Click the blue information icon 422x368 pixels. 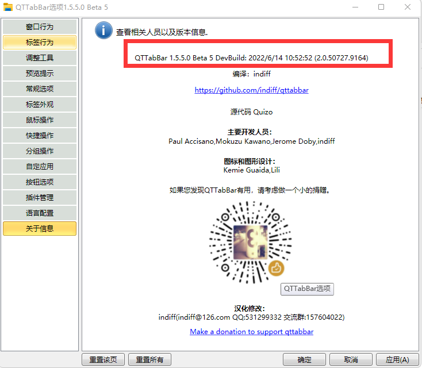click(103, 30)
